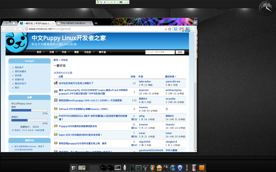Image resolution: width=276 pixels, height=172 pixels.
Task: Open the terminal from the dock
Action: pos(118,168)
